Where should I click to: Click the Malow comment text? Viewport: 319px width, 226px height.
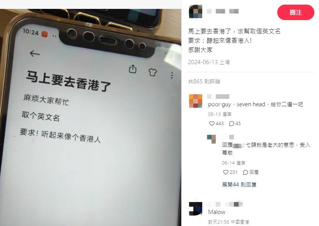(x=217, y=212)
